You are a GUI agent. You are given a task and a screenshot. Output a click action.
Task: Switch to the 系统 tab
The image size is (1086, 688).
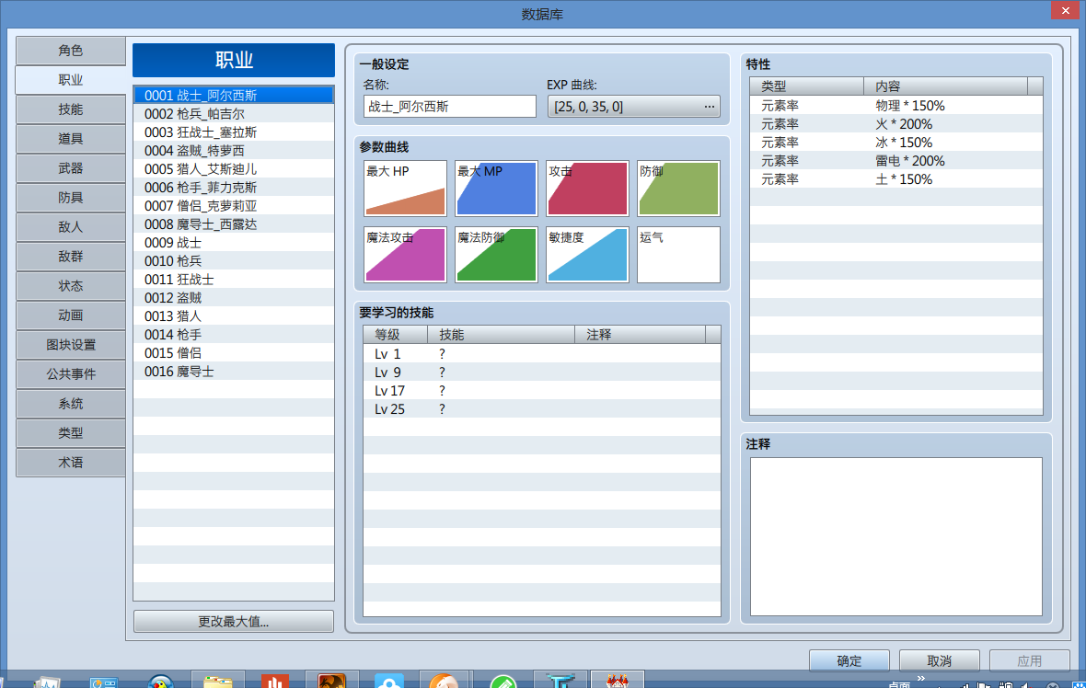[71, 404]
